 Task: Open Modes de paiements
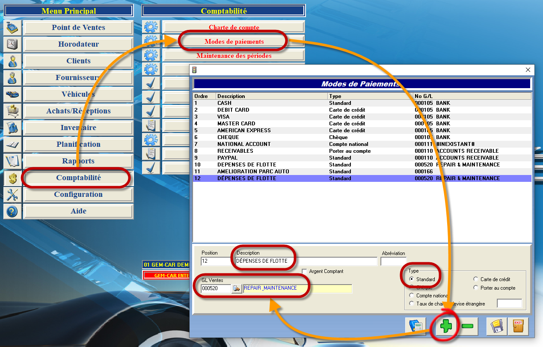coord(234,42)
